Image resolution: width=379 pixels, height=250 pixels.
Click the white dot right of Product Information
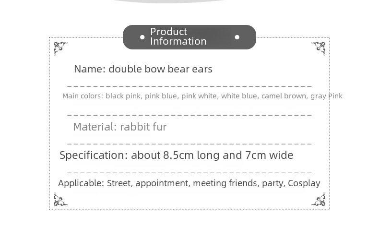pyautogui.click(x=237, y=37)
